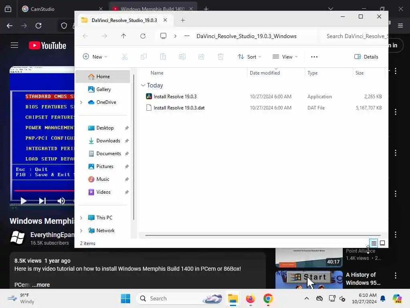410x308 pixels.
Task: Click the DaVinci_Resolve_Studio_19.0.3 Explorer tab
Action: coord(124,20)
